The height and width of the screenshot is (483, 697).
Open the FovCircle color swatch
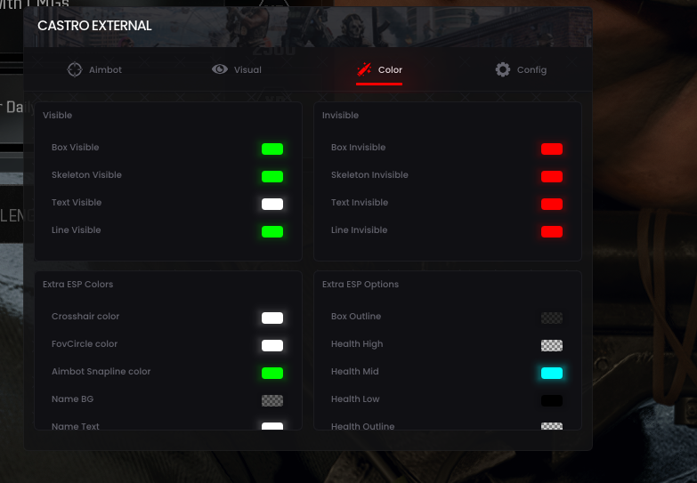[x=272, y=345]
